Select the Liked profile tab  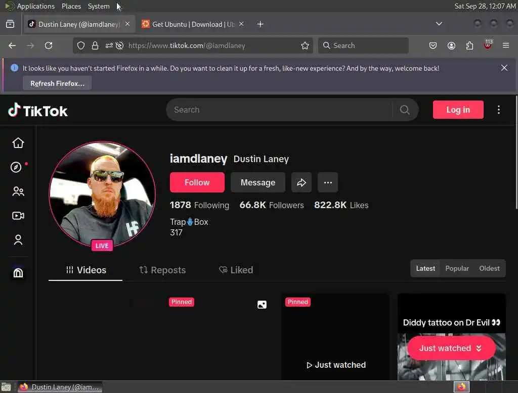(x=236, y=270)
